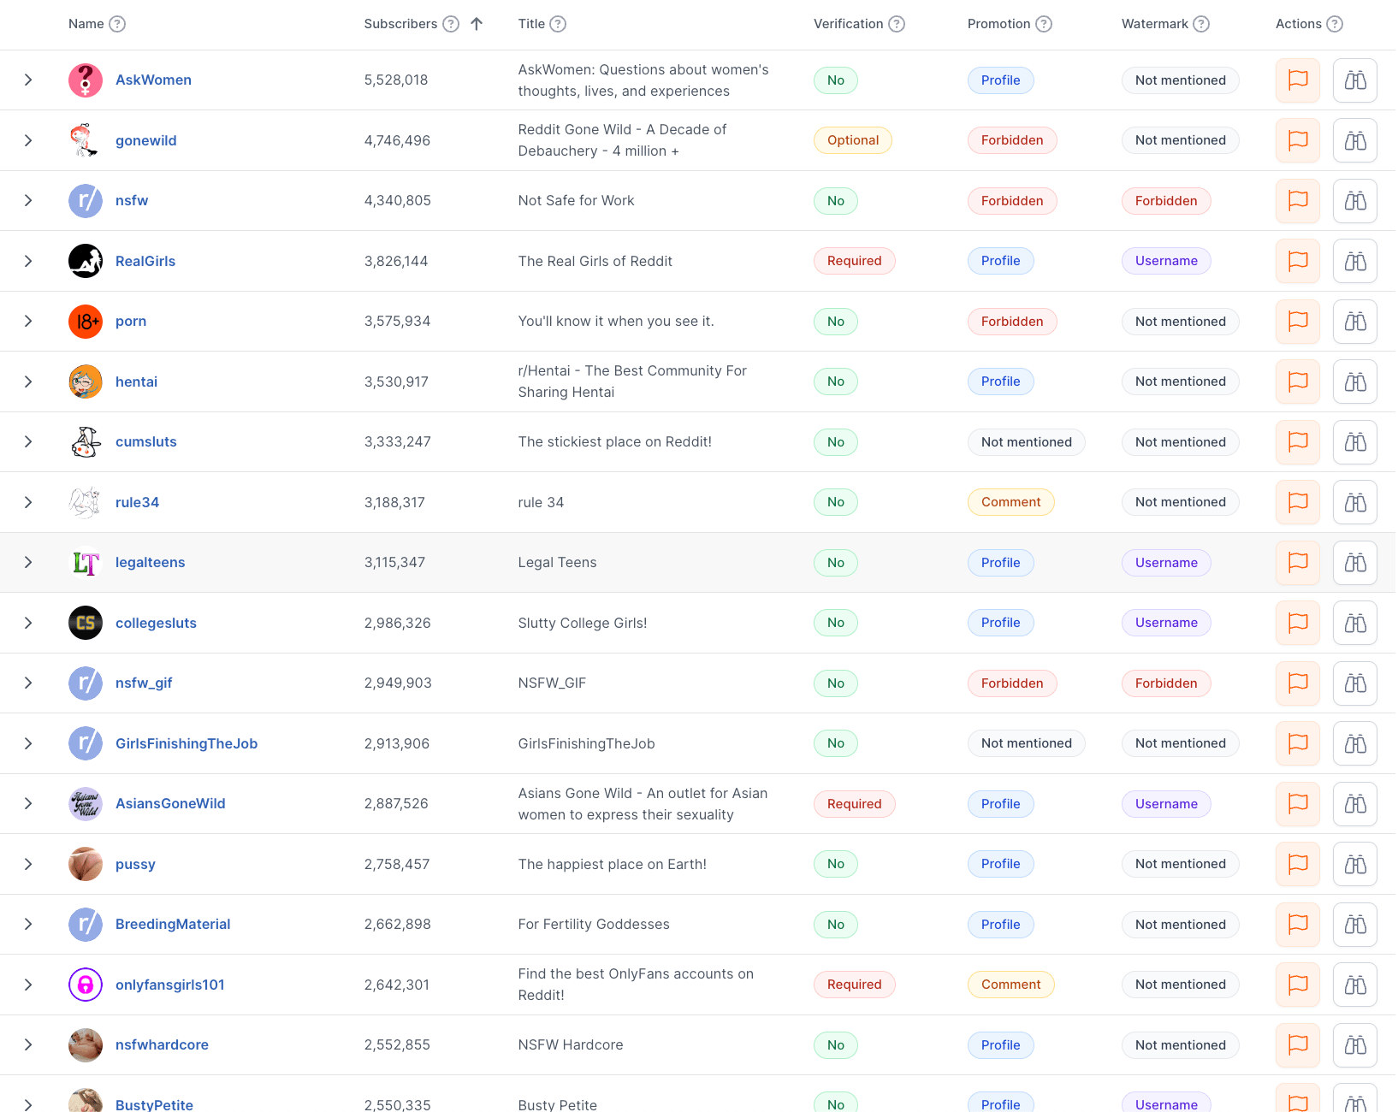Expand the BreedingMaterial row chevron
The width and height of the screenshot is (1398, 1112).
(28, 925)
